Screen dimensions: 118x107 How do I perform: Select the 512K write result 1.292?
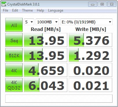[x=90, y=55]
